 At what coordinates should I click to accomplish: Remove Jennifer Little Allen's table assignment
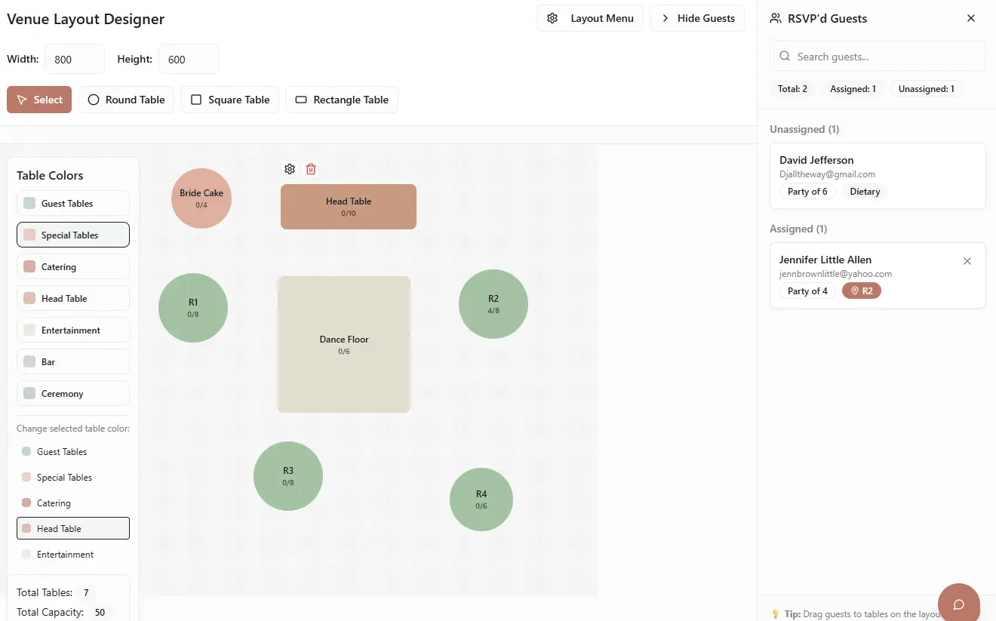pyautogui.click(x=967, y=261)
